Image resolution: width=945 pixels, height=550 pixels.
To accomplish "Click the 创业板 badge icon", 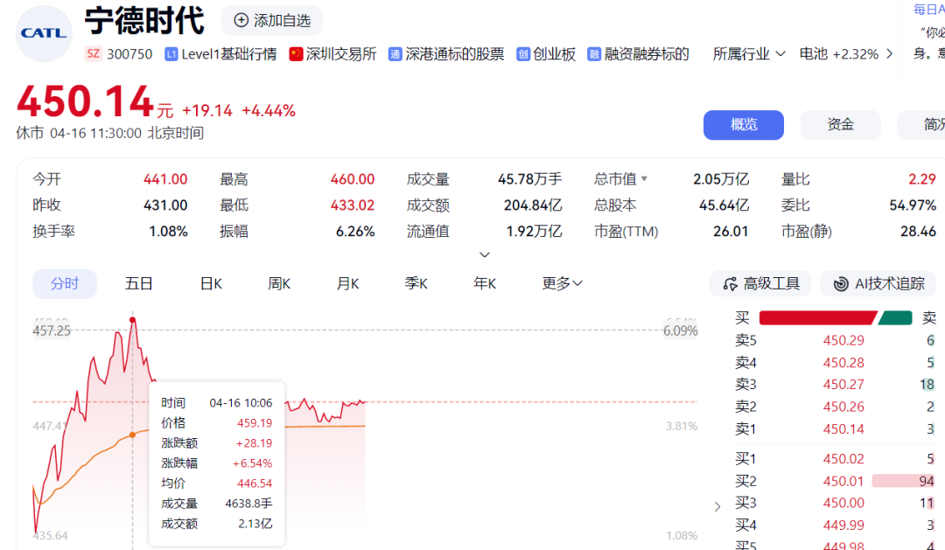I will 523,54.
